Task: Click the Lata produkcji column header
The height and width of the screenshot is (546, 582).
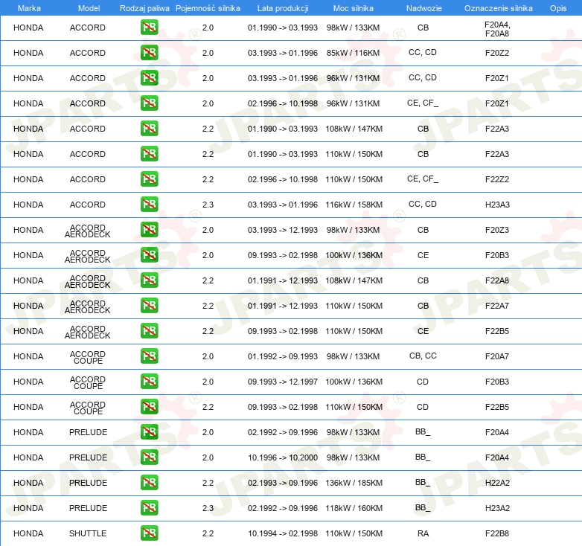Action: click(283, 8)
